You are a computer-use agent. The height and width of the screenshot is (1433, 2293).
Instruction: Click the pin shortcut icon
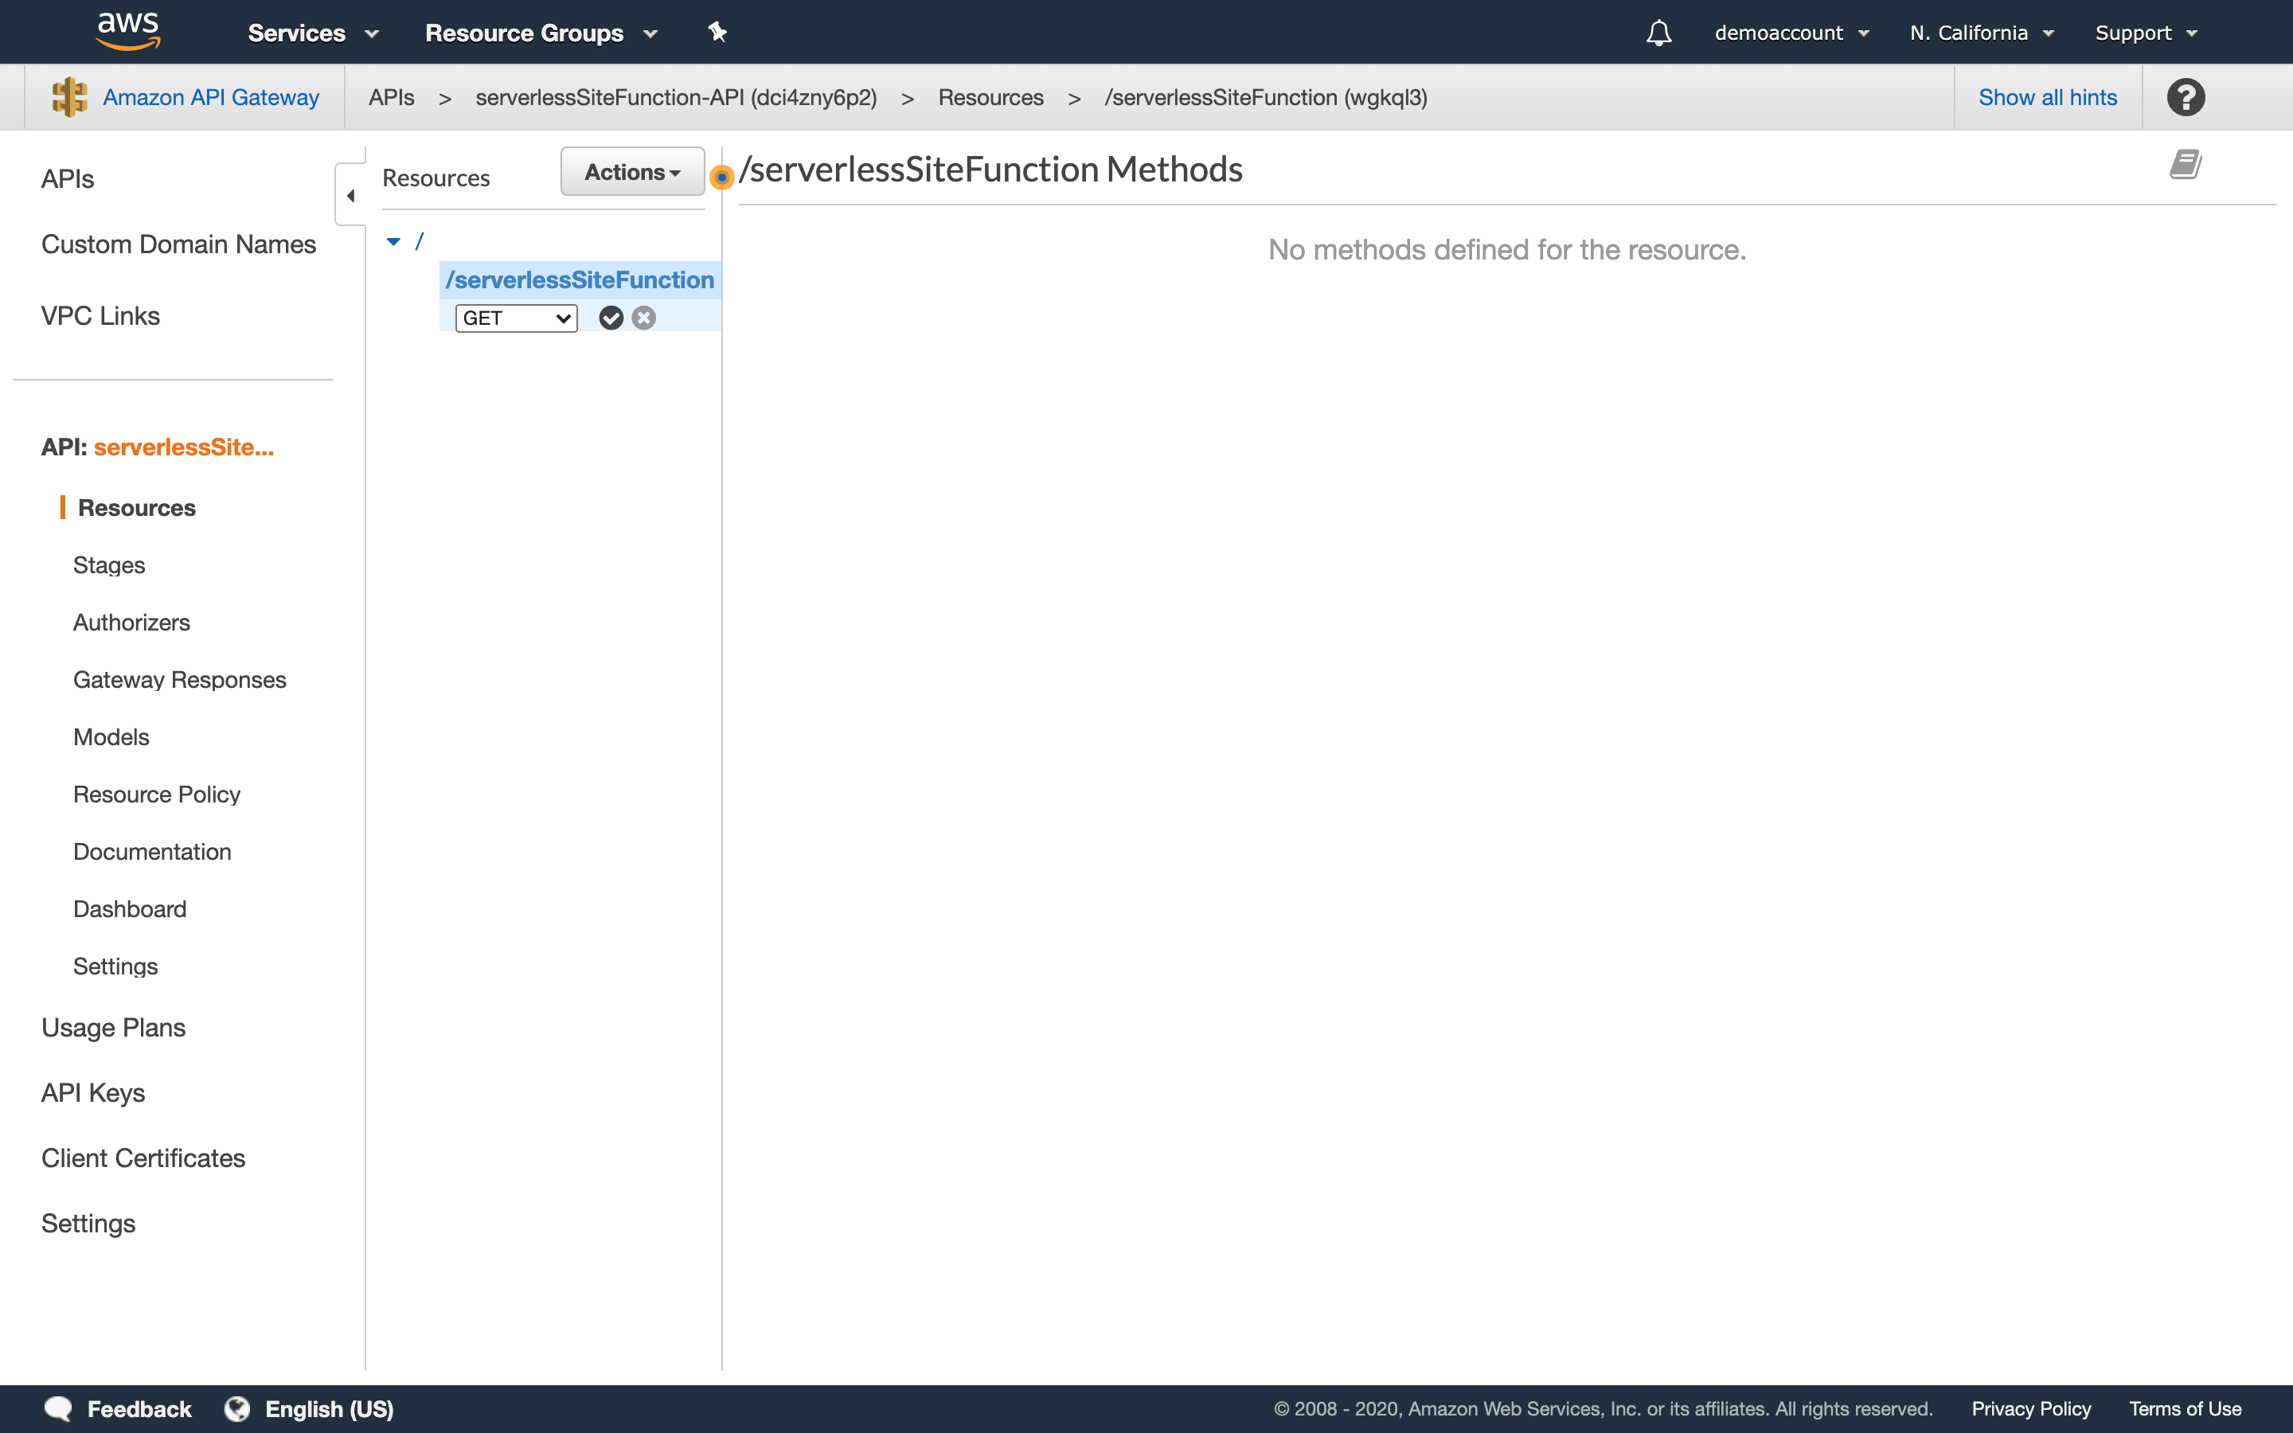pos(717,32)
